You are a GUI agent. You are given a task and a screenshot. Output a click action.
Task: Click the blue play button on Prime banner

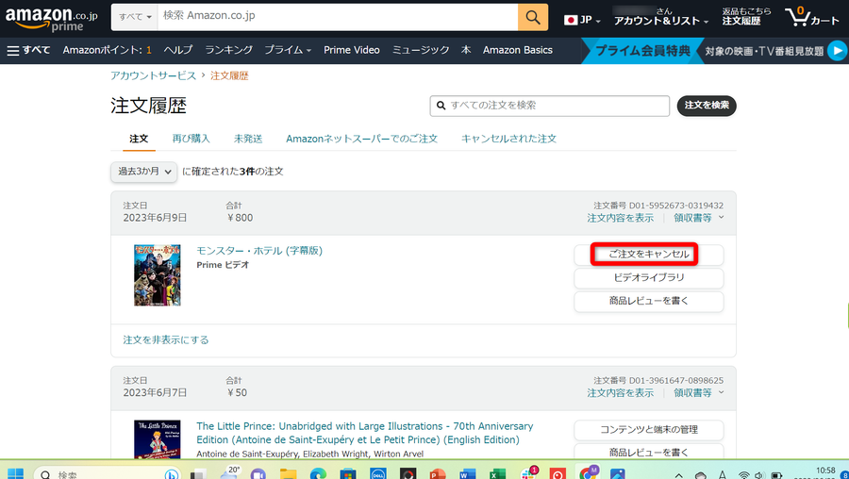pyautogui.click(x=839, y=51)
